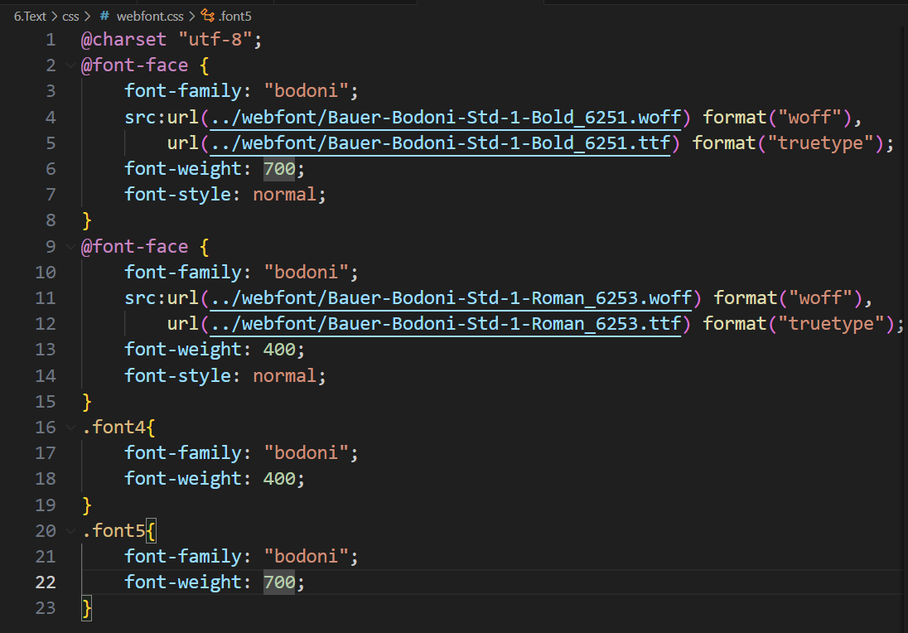
Task: Click "bodoni" font-family value on line 17
Action: coord(306,453)
